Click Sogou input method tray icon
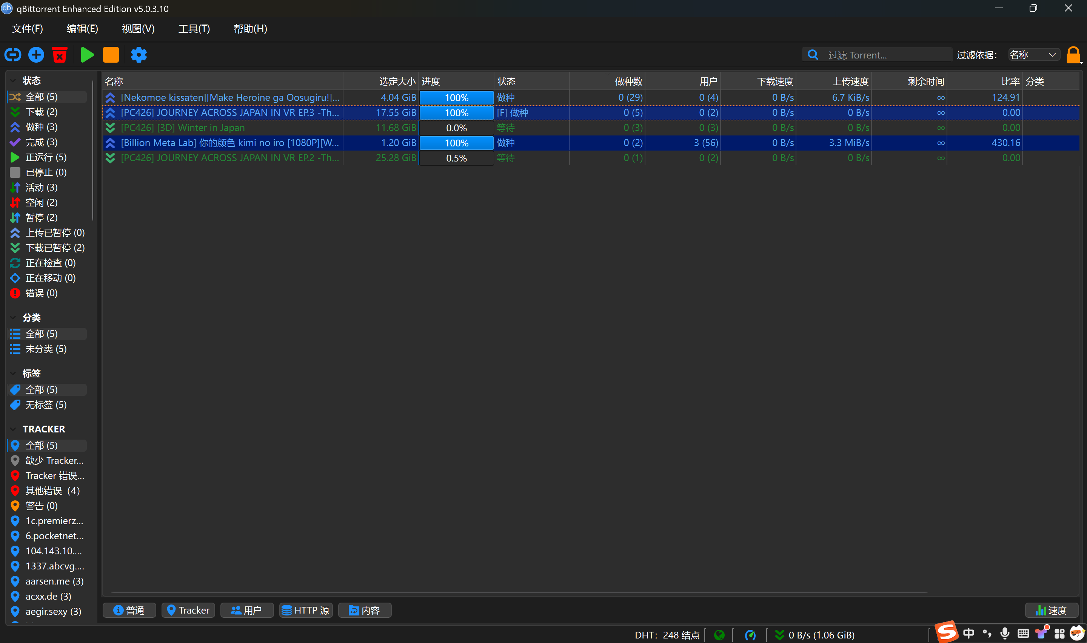This screenshot has width=1087, height=643. (947, 632)
